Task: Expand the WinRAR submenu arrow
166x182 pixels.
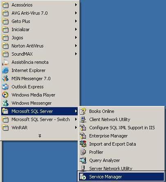Action: (x=76, y=128)
